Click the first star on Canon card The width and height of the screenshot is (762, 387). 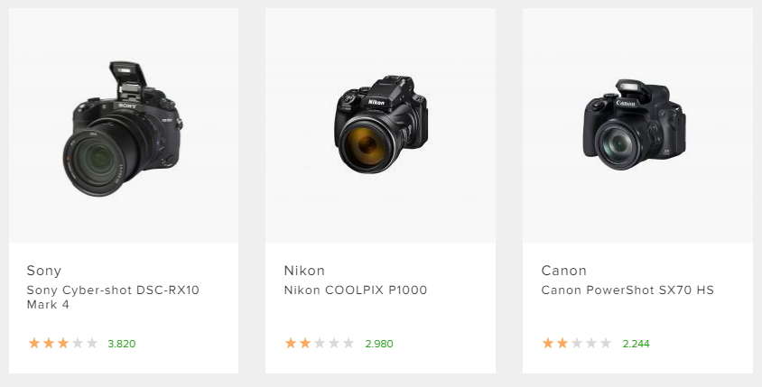[548, 343]
